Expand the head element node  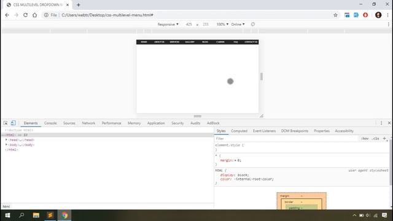pos(6,140)
